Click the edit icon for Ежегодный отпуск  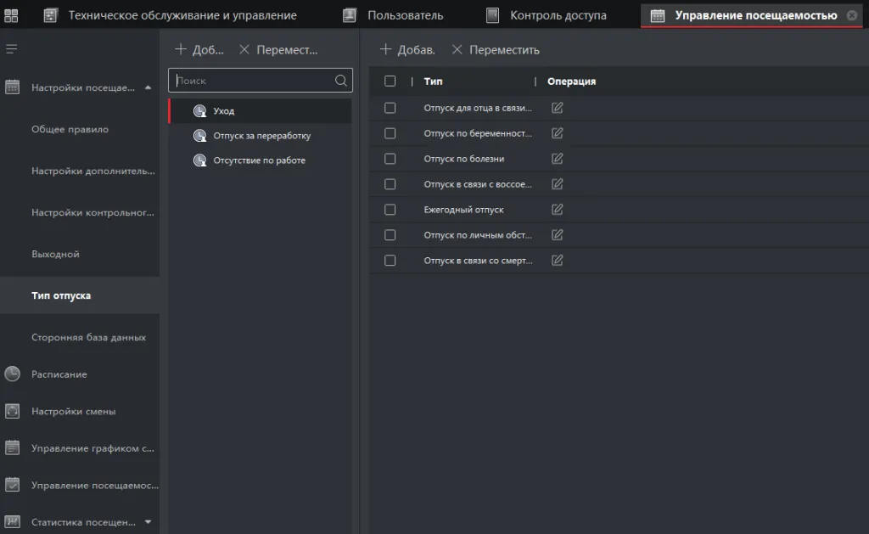[x=557, y=210]
